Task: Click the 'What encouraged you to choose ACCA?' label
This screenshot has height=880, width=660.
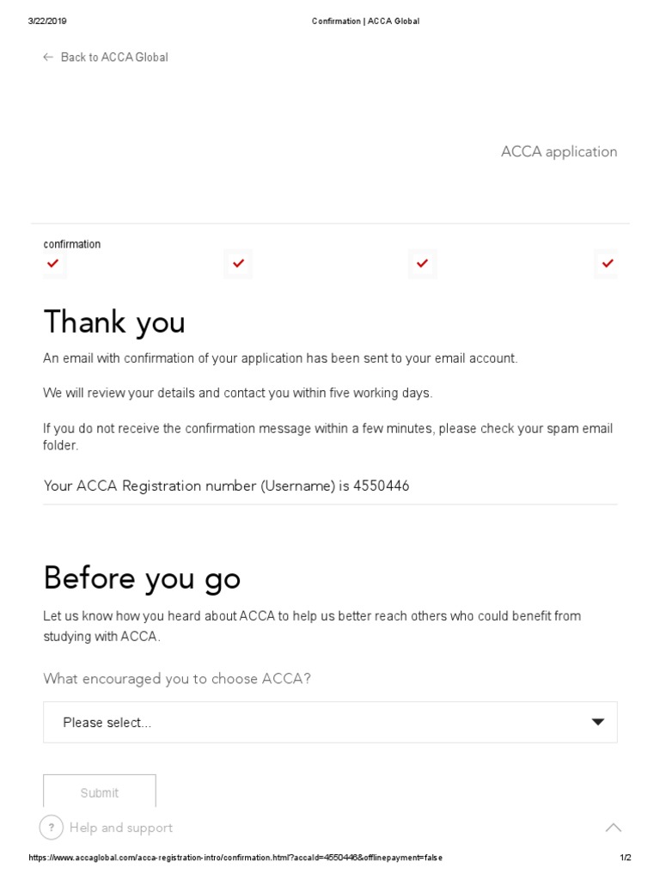Action: (177, 679)
